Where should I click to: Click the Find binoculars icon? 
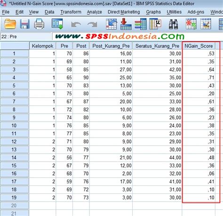[173, 24]
